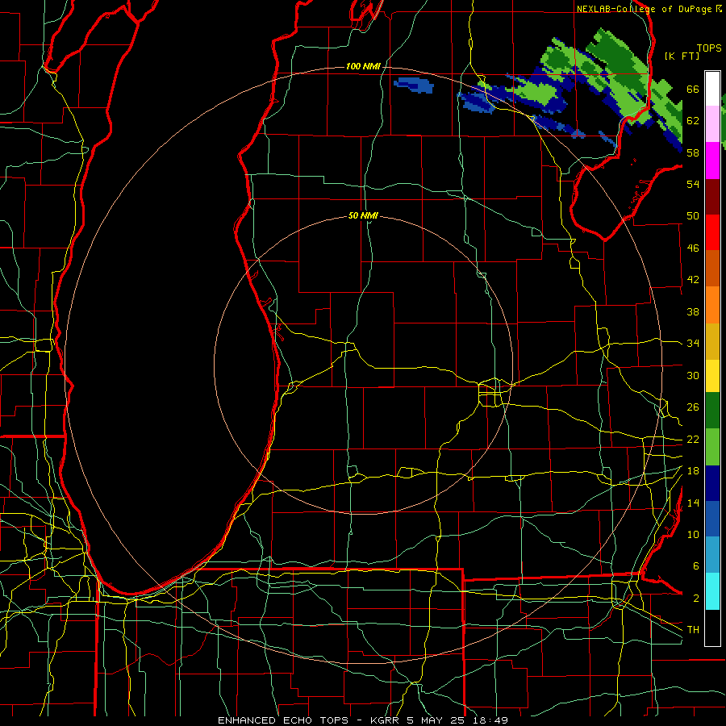Pick the light orange legend swatch
The width and height of the screenshot is (726, 726).
pyautogui.click(x=712, y=305)
